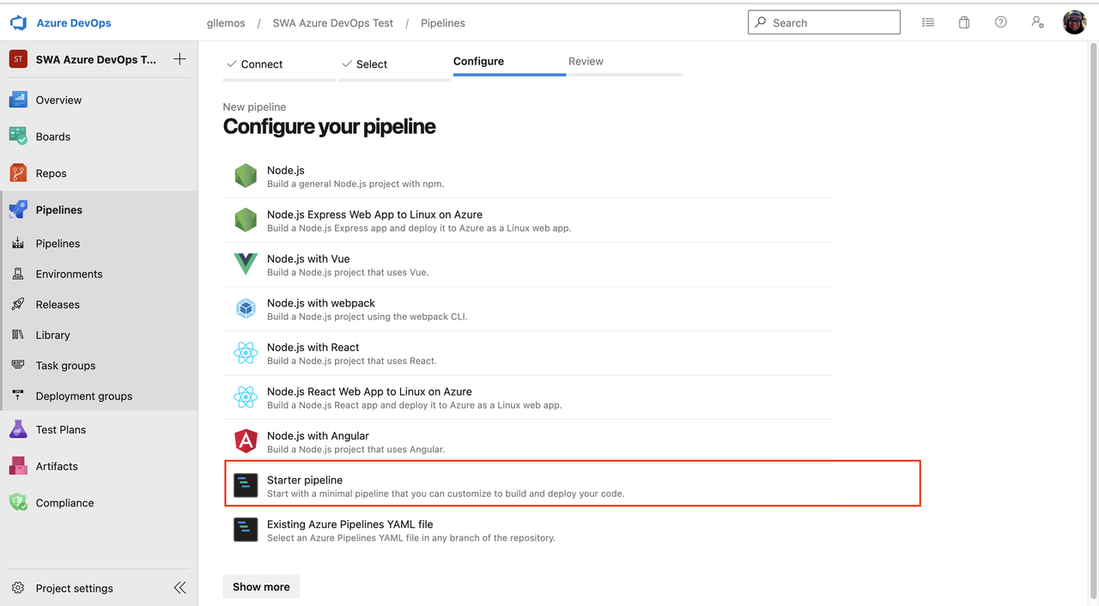1099x606 pixels.
Task: Click the Pipelines breadcrumb link
Action: tap(443, 23)
